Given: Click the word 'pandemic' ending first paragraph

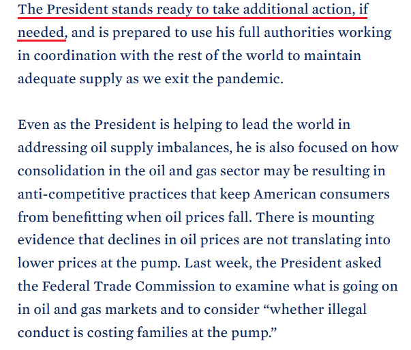Looking at the screenshot, I should coord(249,79).
